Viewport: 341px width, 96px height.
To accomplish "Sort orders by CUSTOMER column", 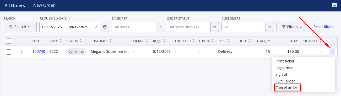I will coord(101,41).
